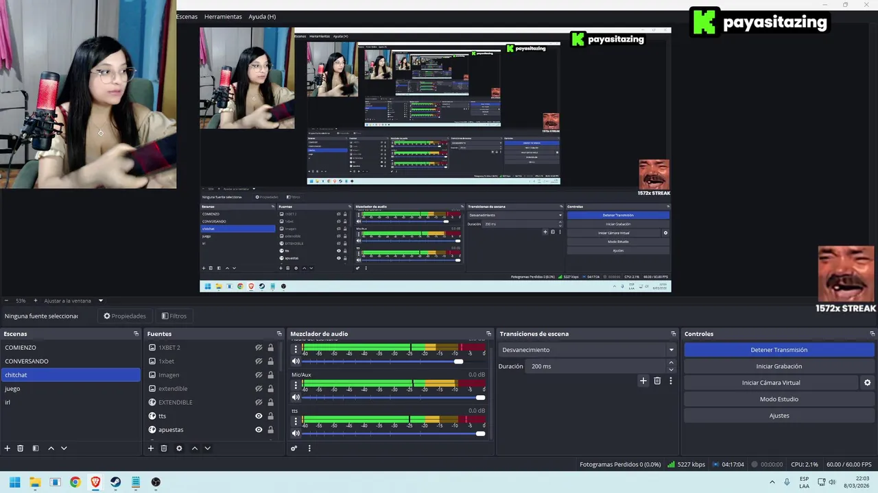The width and height of the screenshot is (878, 493).
Task: Select CONVERSANDO scene
Action: point(70,362)
